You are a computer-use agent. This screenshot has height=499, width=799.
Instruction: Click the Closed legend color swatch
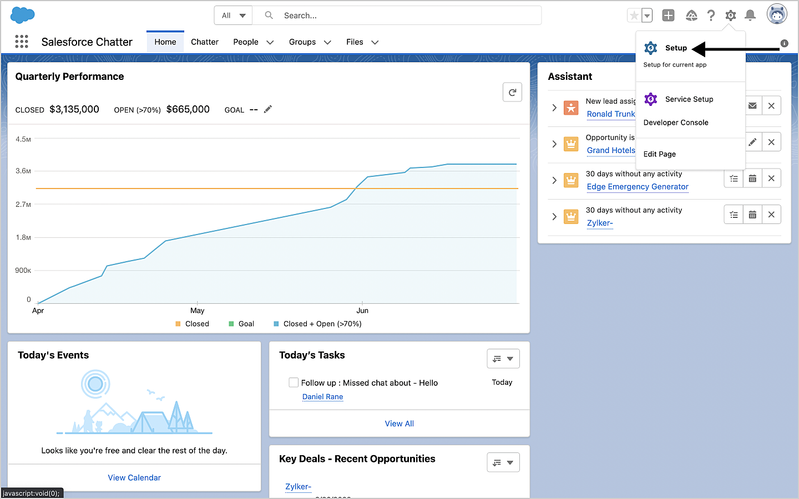[178, 324]
